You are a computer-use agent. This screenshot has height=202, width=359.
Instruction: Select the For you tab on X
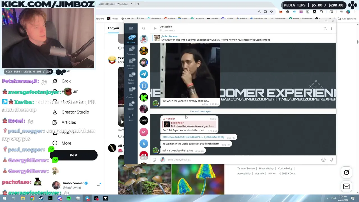tap(113, 28)
